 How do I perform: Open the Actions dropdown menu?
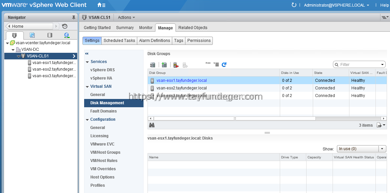coord(126,17)
